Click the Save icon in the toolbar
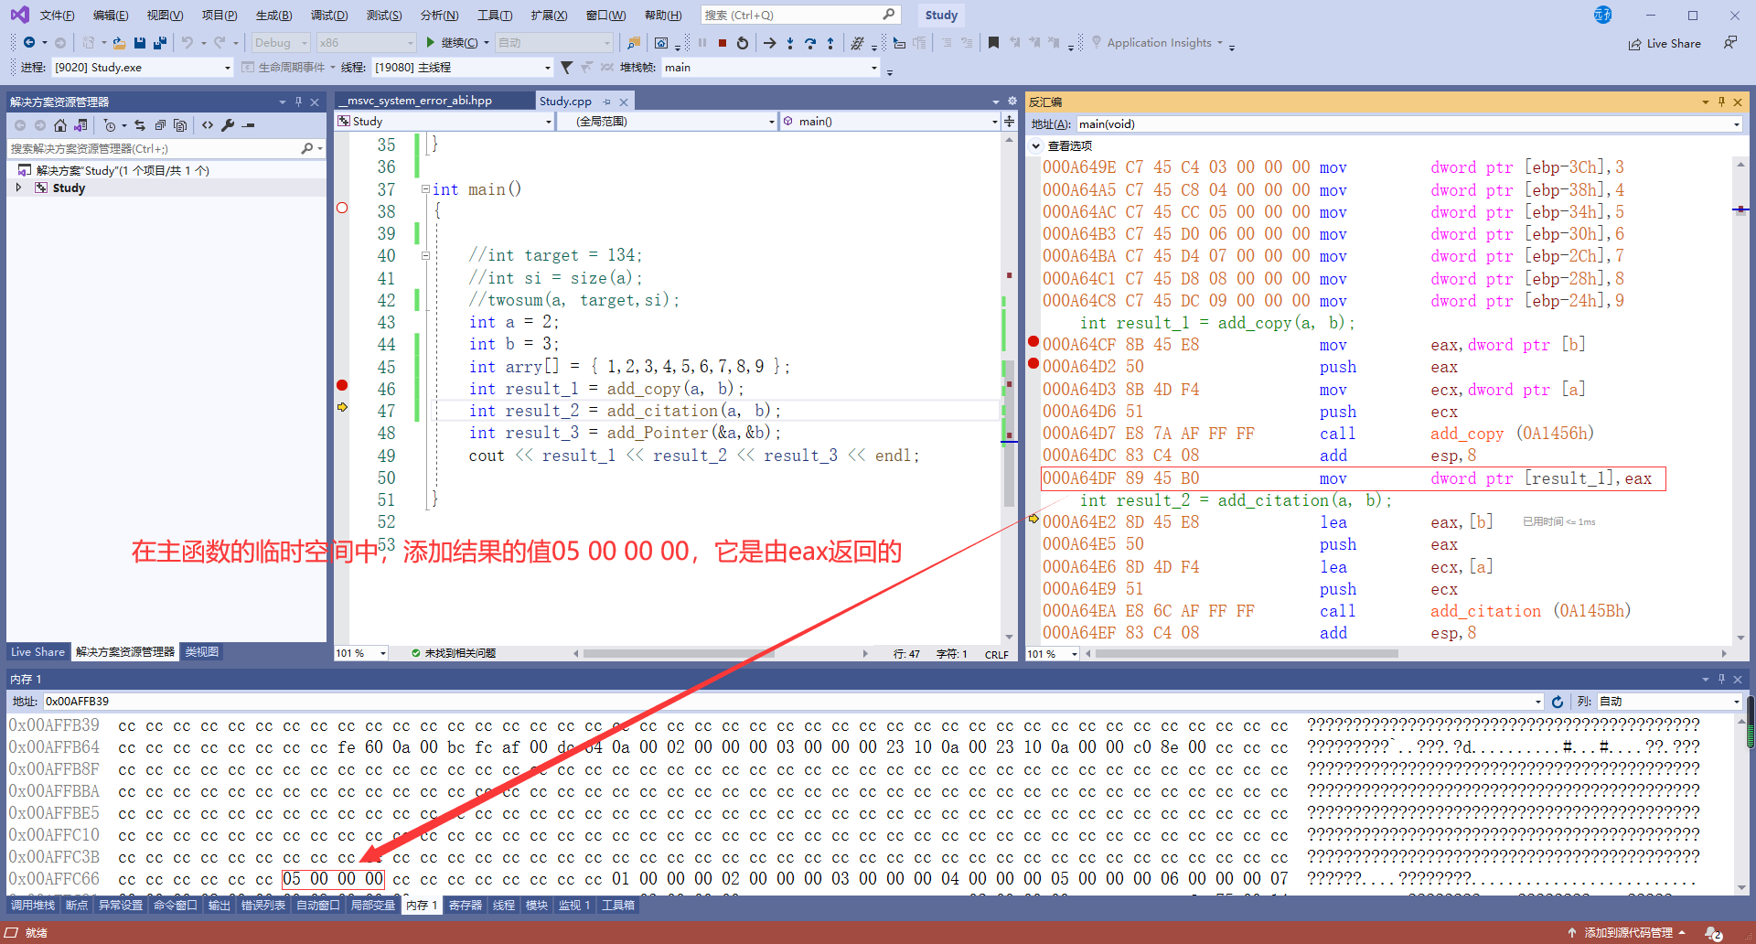1756x944 pixels. click(140, 42)
